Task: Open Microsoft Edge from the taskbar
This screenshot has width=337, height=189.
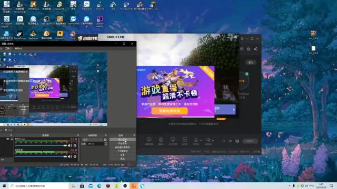Action: (99, 186)
